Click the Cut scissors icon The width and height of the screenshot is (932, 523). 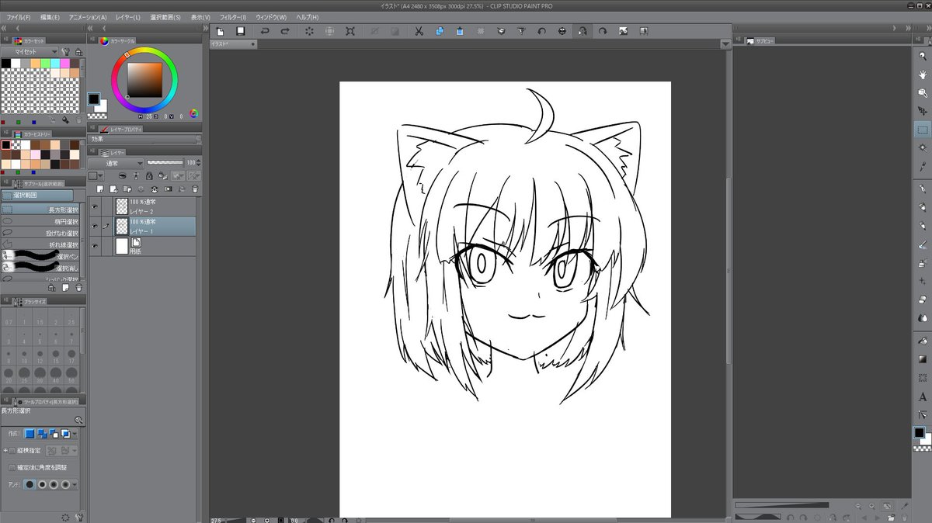tap(418, 31)
